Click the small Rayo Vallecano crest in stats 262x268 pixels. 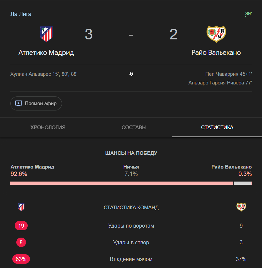pyautogui.click(x=241, y=207)
